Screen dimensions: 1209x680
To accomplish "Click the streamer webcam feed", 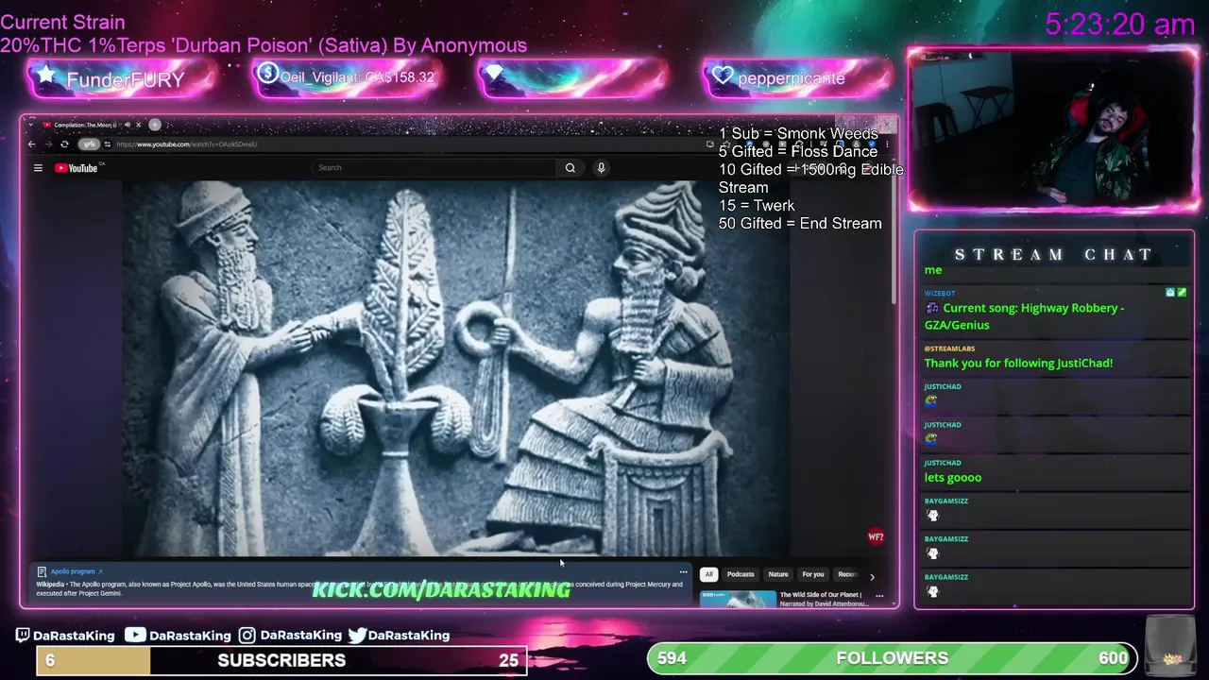I will [1053, 129].
